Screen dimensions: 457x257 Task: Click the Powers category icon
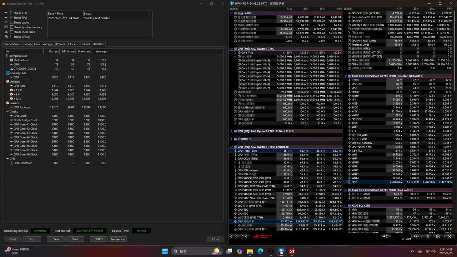coord(7,103)
